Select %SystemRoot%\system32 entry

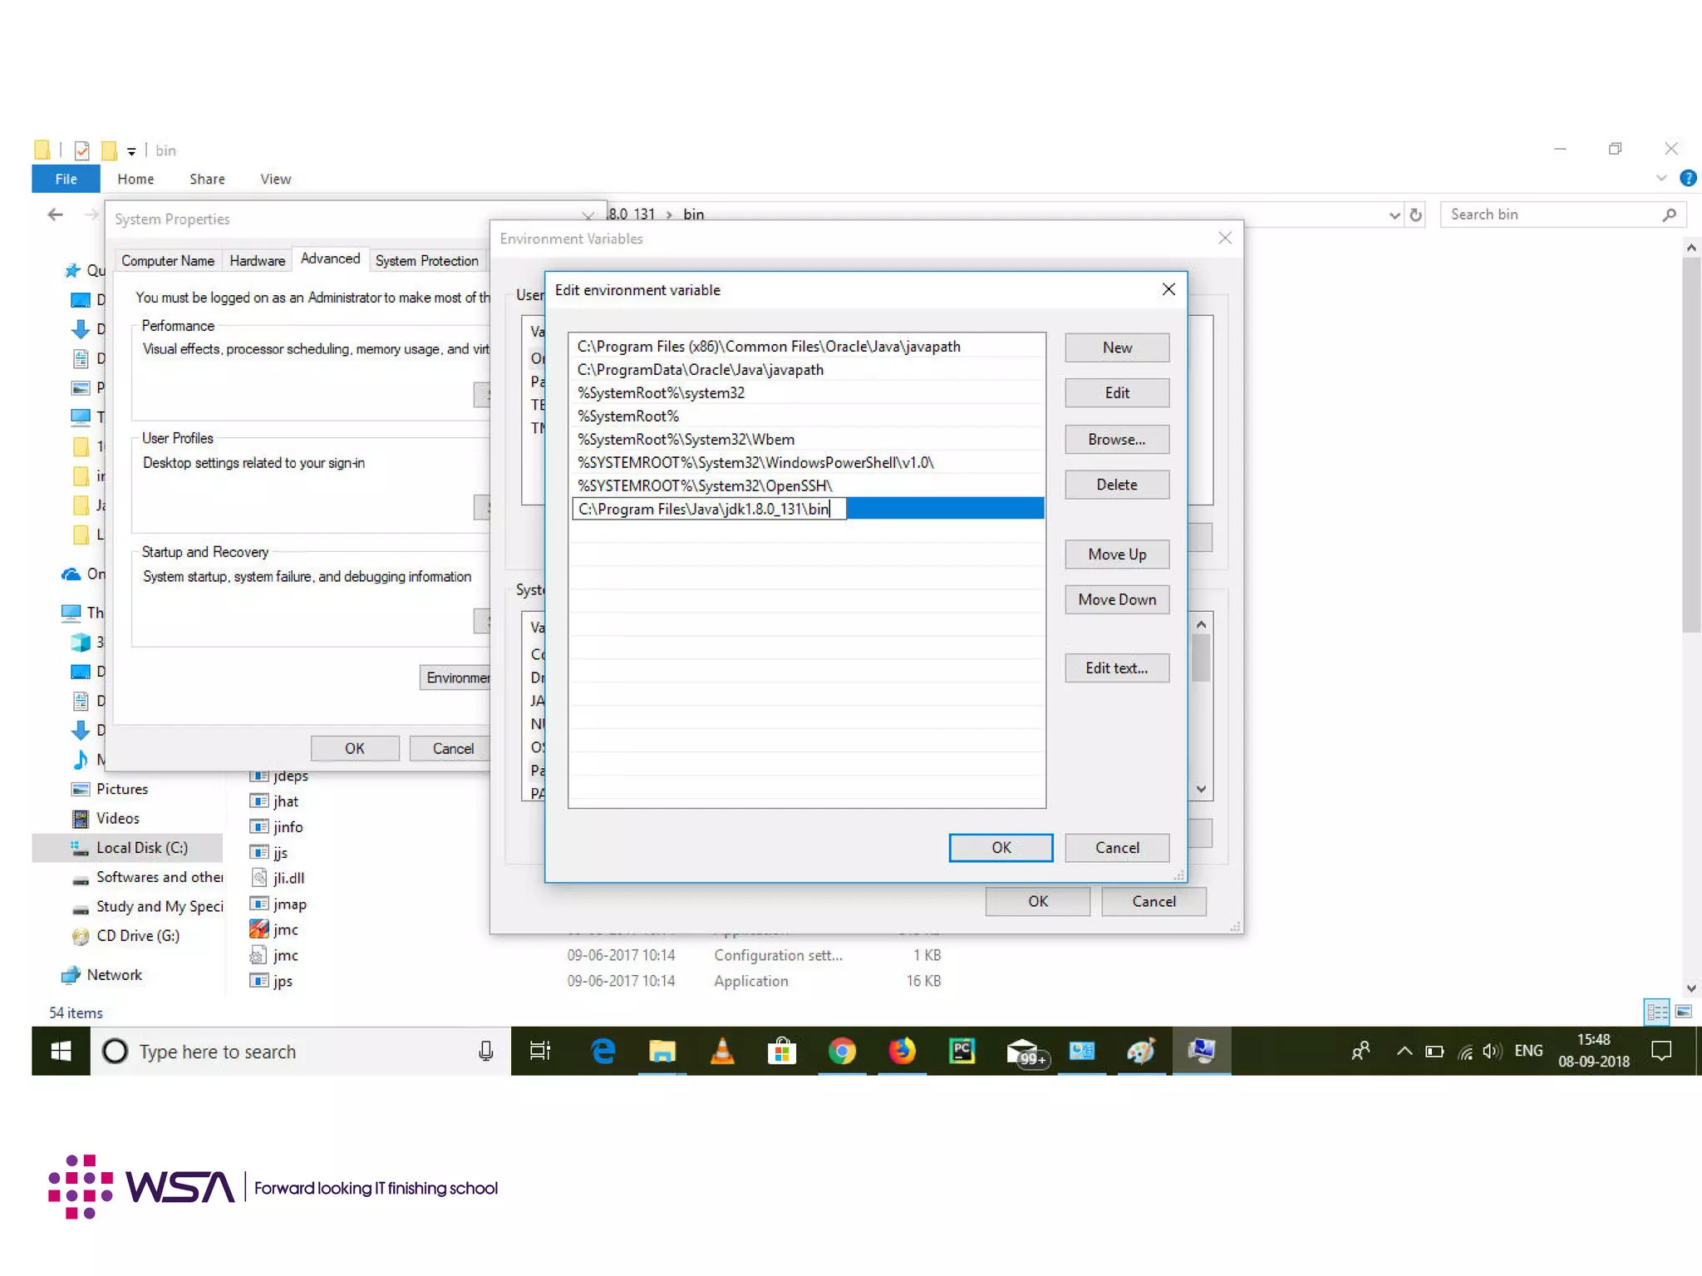pos(806,393)
